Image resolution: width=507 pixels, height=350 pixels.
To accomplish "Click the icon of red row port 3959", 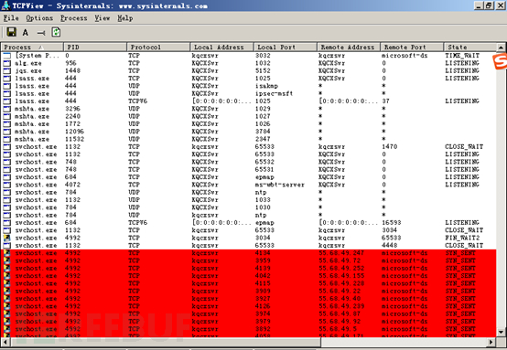I will tap(6, 260).
